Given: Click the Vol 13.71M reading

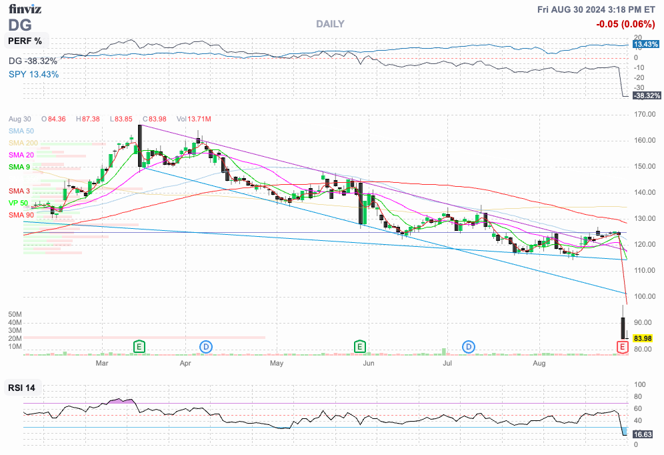Looking at the screenshot, I should click(193, 119).
